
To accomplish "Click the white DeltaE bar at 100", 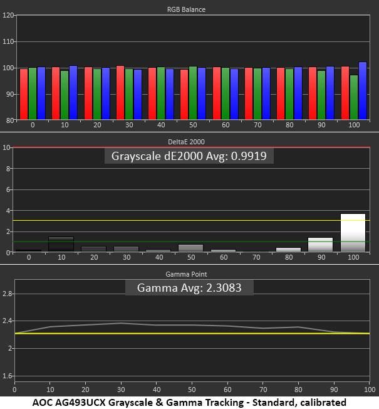I will [x=353, y=233].
